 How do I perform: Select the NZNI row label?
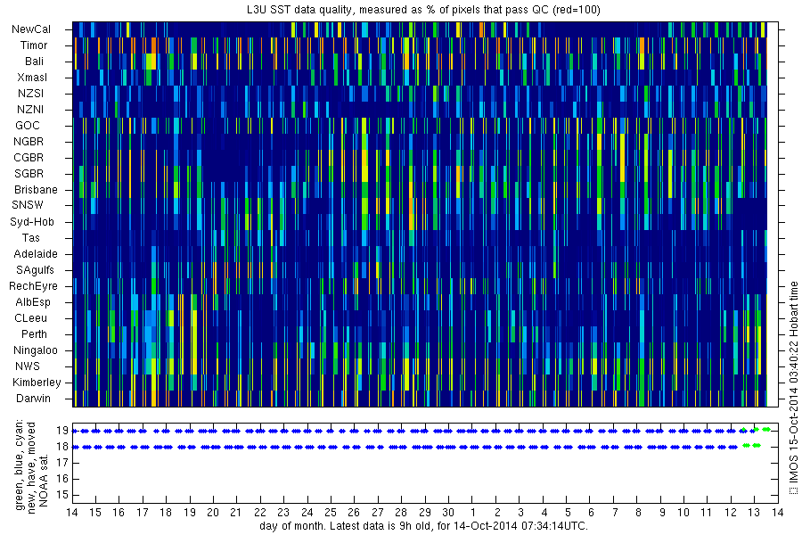(x=30, y=110)
